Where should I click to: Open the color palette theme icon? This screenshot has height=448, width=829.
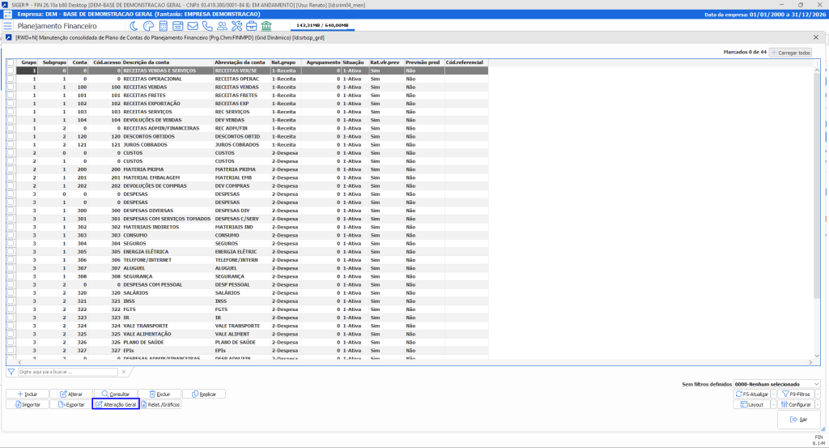click(149, 26)
